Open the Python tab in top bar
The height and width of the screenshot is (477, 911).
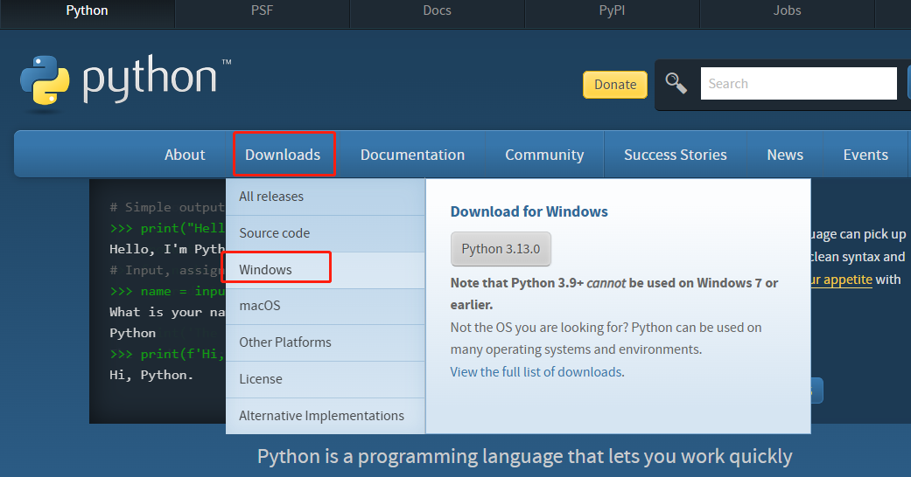(x=88, y=11)
